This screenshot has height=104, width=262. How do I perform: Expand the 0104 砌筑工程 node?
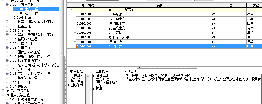[x=7, y=30]
